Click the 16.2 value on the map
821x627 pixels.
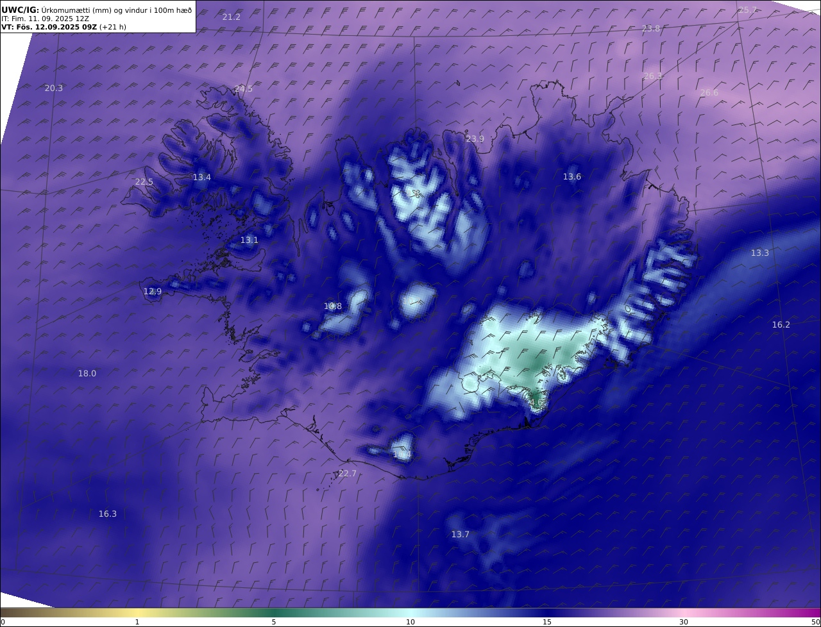pos(781,324)
